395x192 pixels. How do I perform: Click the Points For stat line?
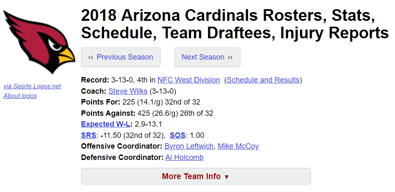click(140, 102)
